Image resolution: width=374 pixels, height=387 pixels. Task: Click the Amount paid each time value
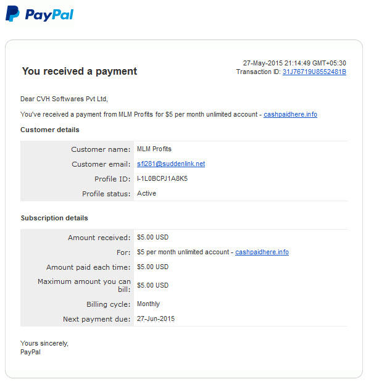pos(153,267)
